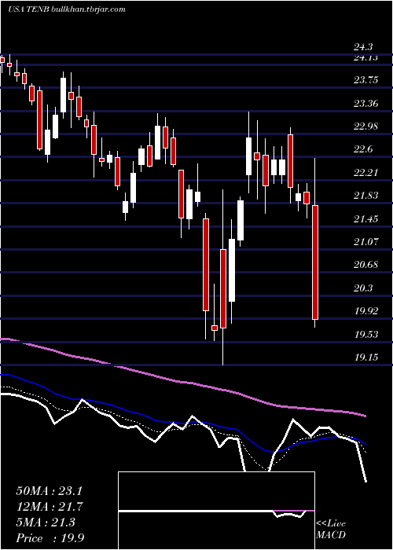
Task: Select the 22.98 price axis label
Action: [x=366, y=126]
